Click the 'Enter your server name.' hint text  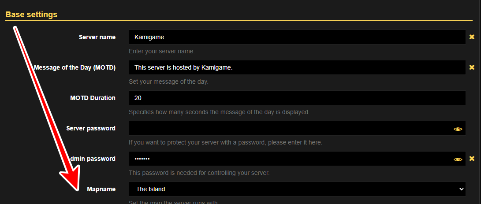coord(161,51)
